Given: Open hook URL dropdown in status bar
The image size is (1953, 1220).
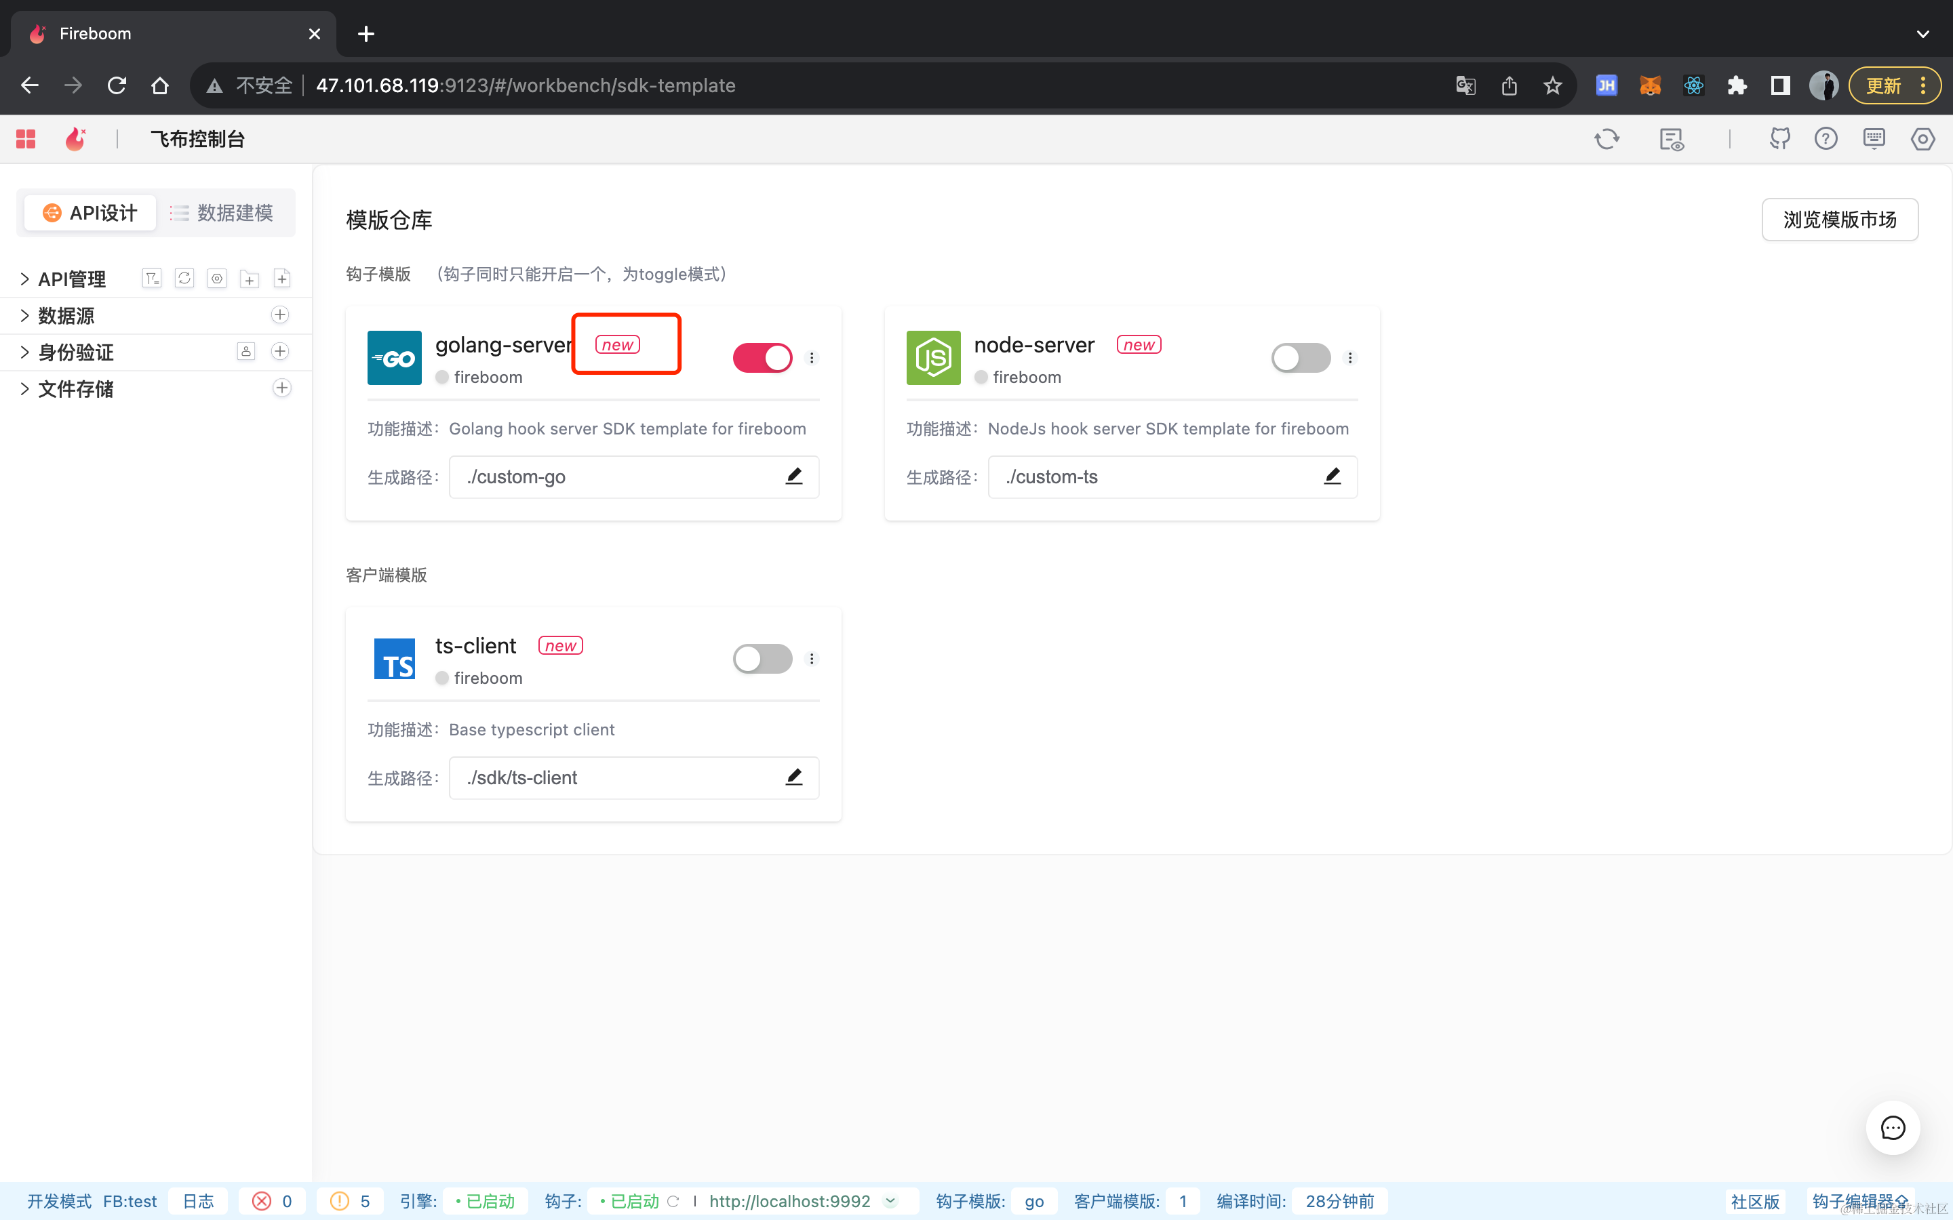Looking at the screenshot, I should 891,1200.
